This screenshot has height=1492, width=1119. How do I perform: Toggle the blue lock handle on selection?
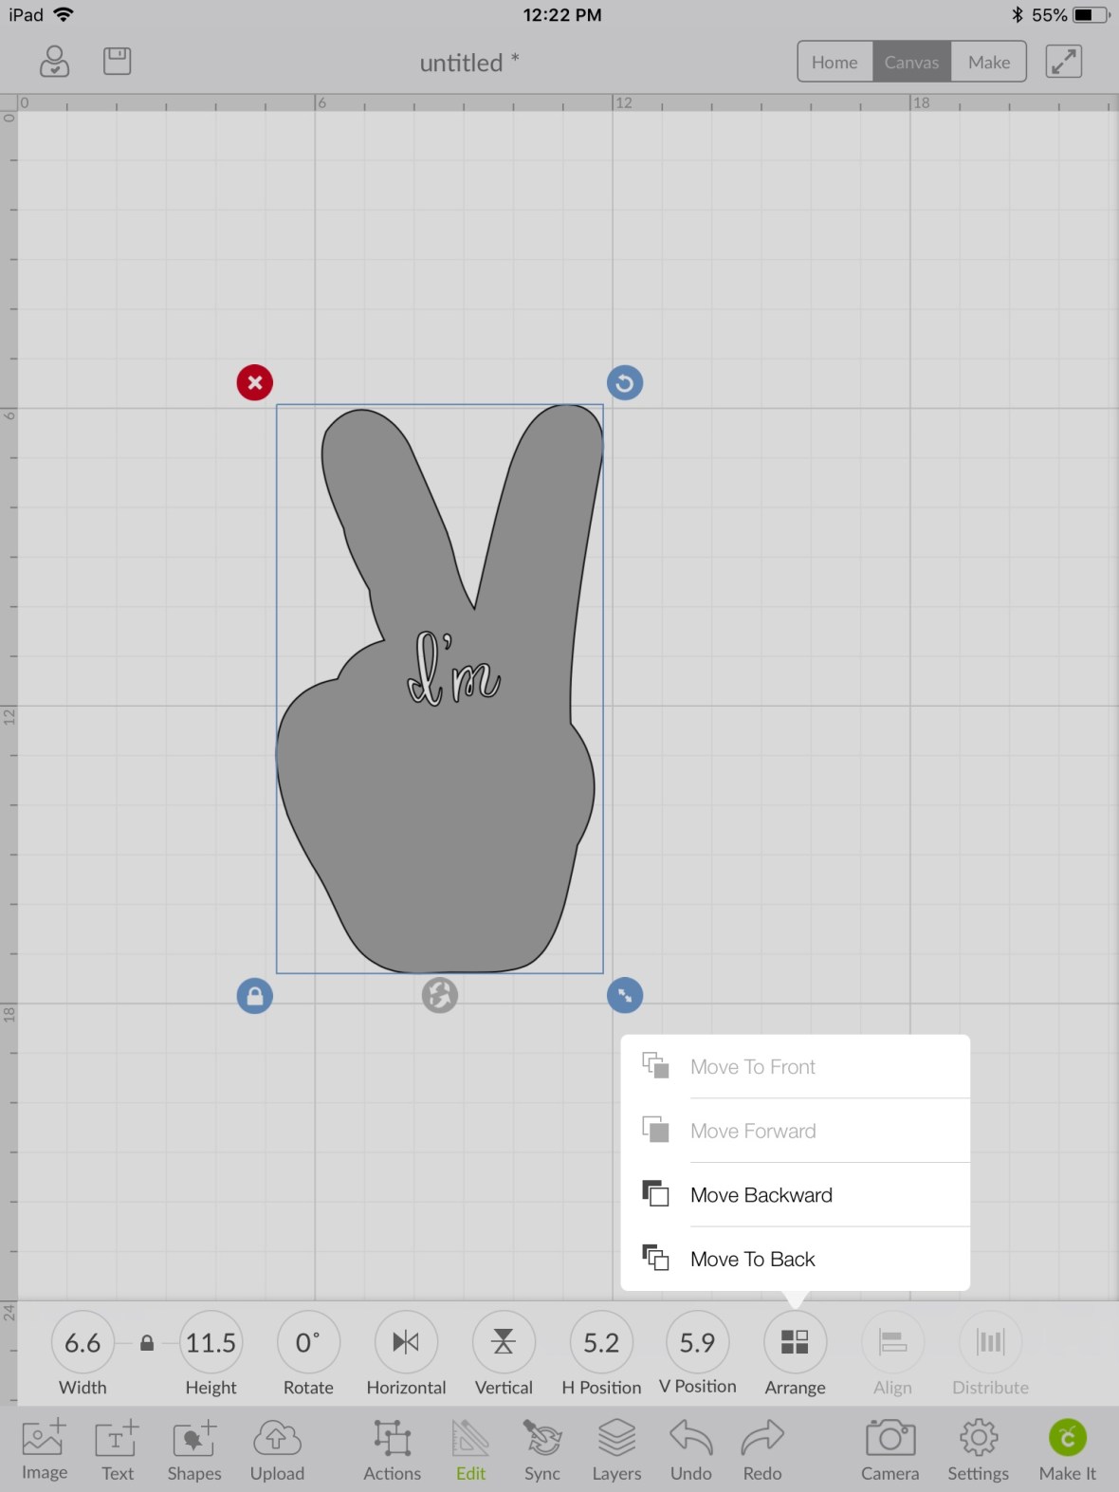(x=254, y=996)
